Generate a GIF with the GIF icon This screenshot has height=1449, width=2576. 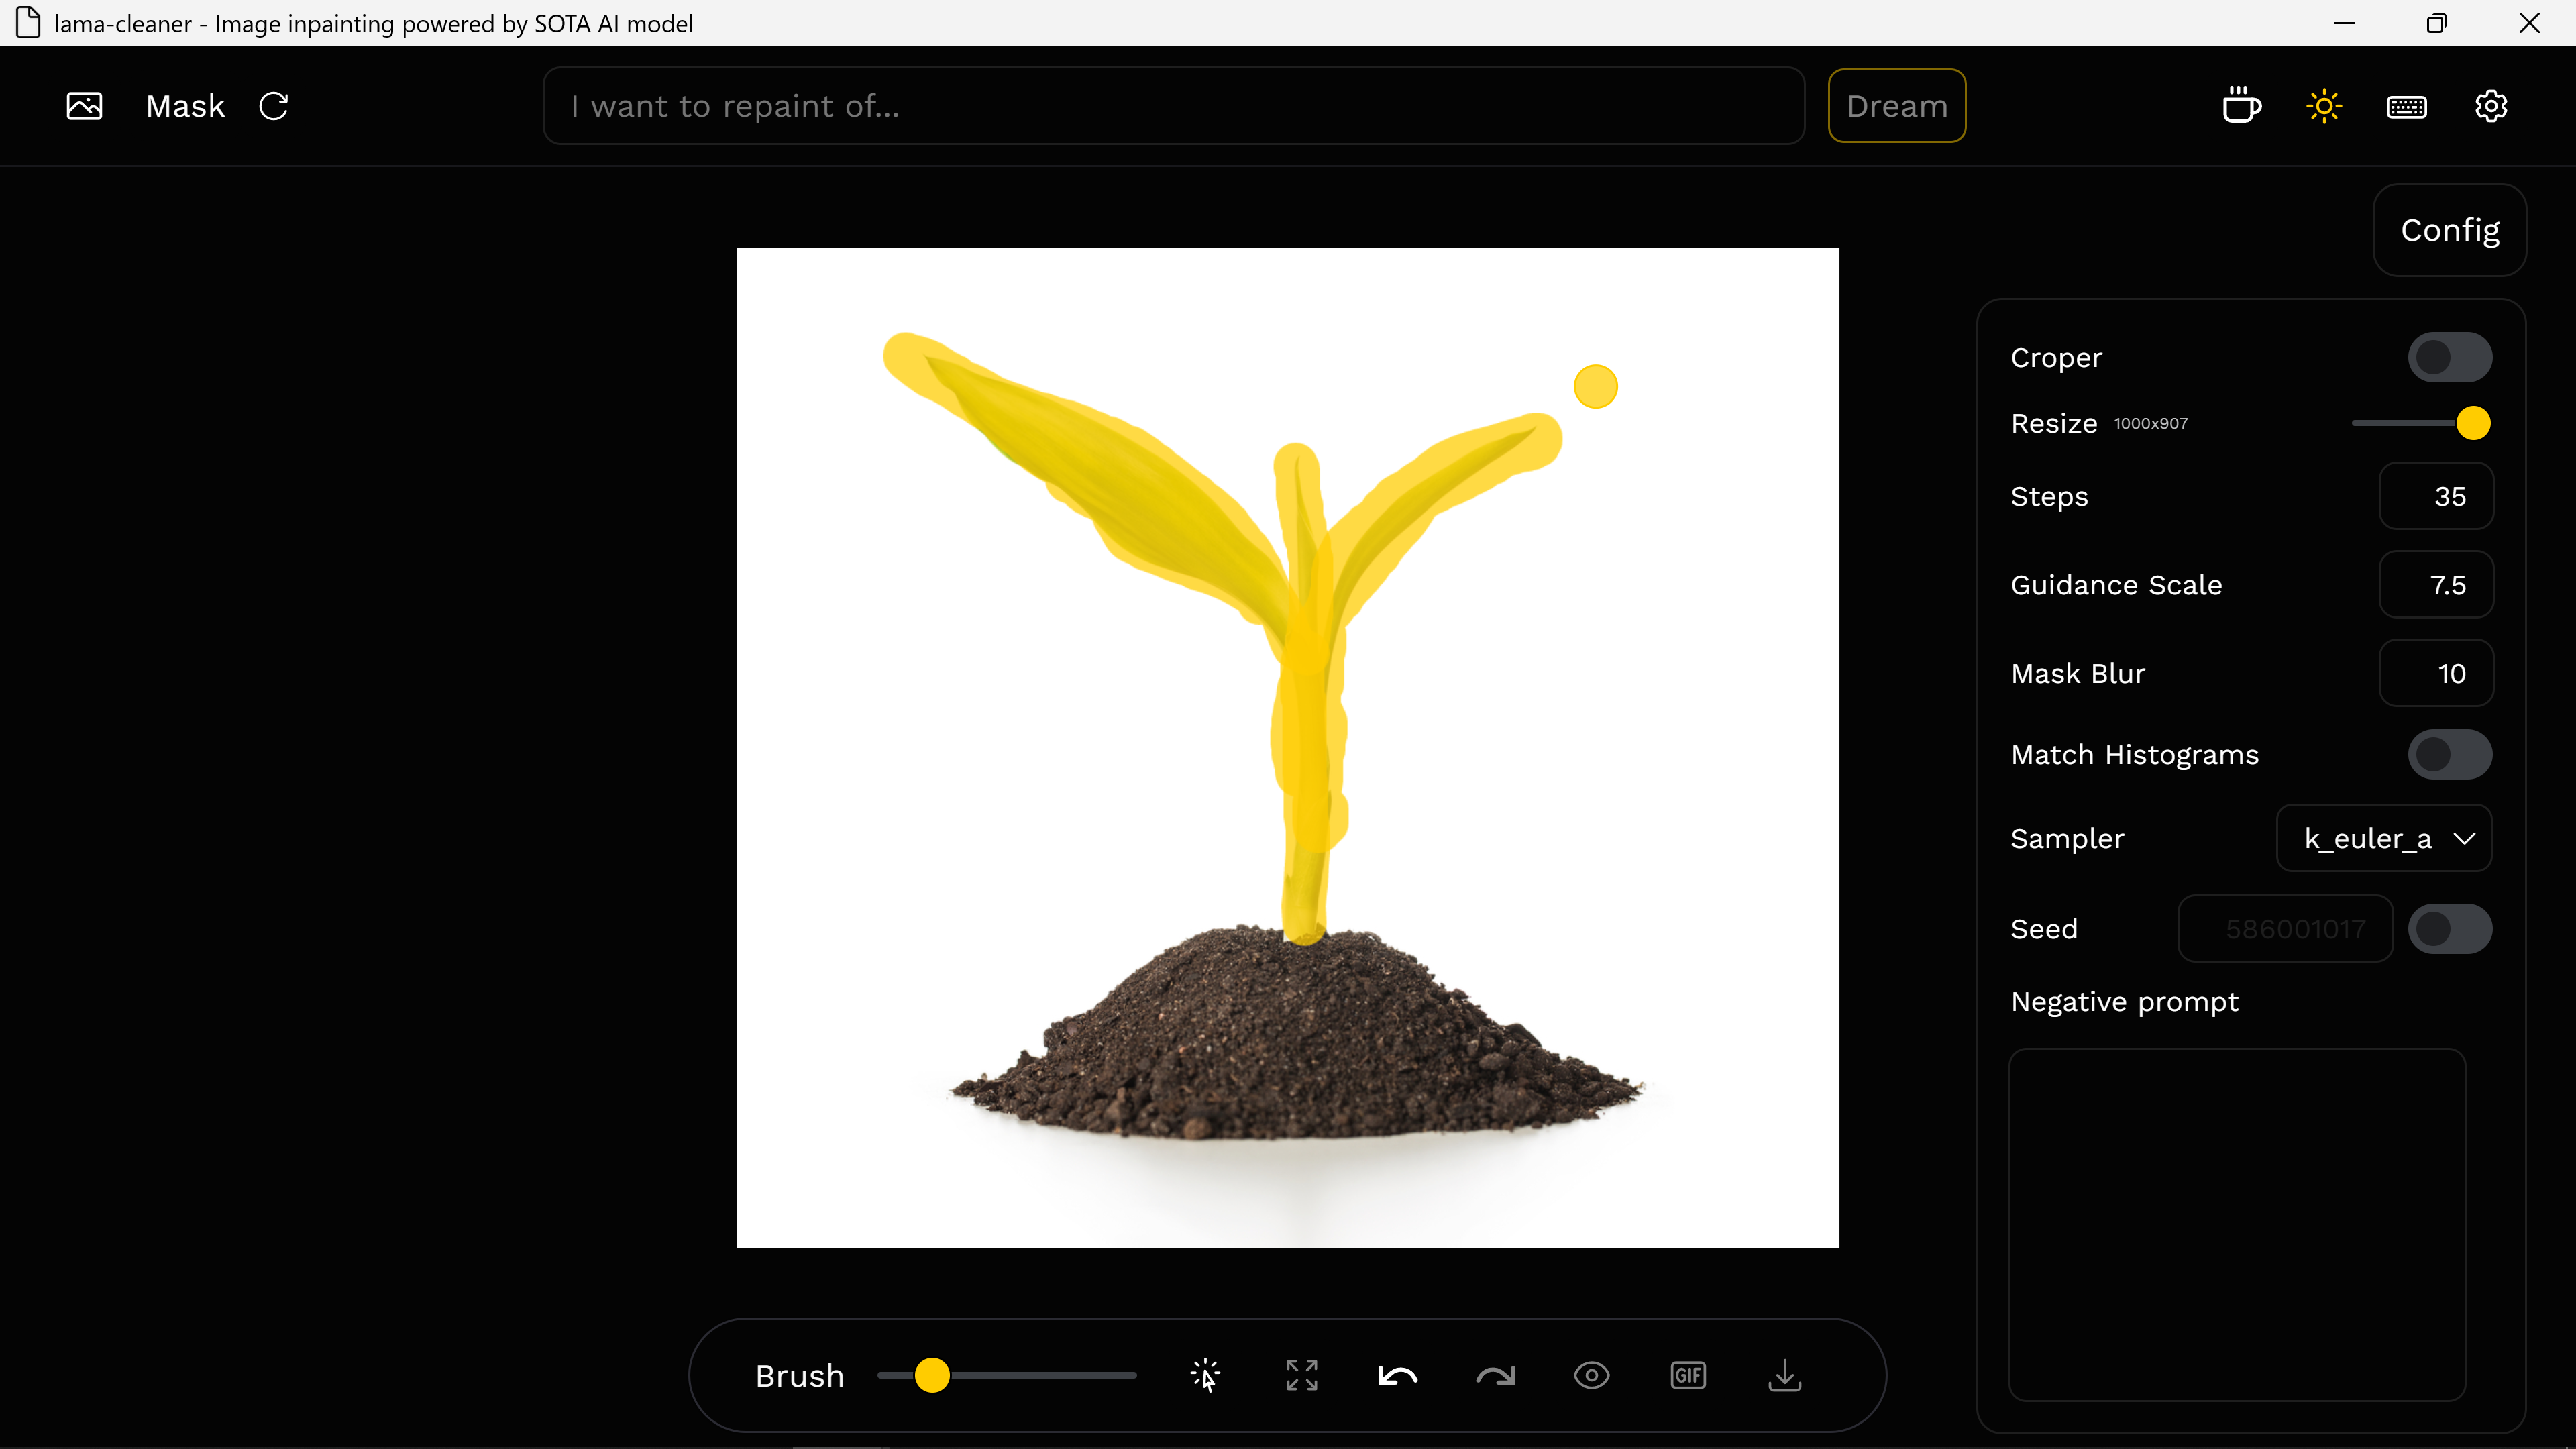[x=1688, y=1375]
